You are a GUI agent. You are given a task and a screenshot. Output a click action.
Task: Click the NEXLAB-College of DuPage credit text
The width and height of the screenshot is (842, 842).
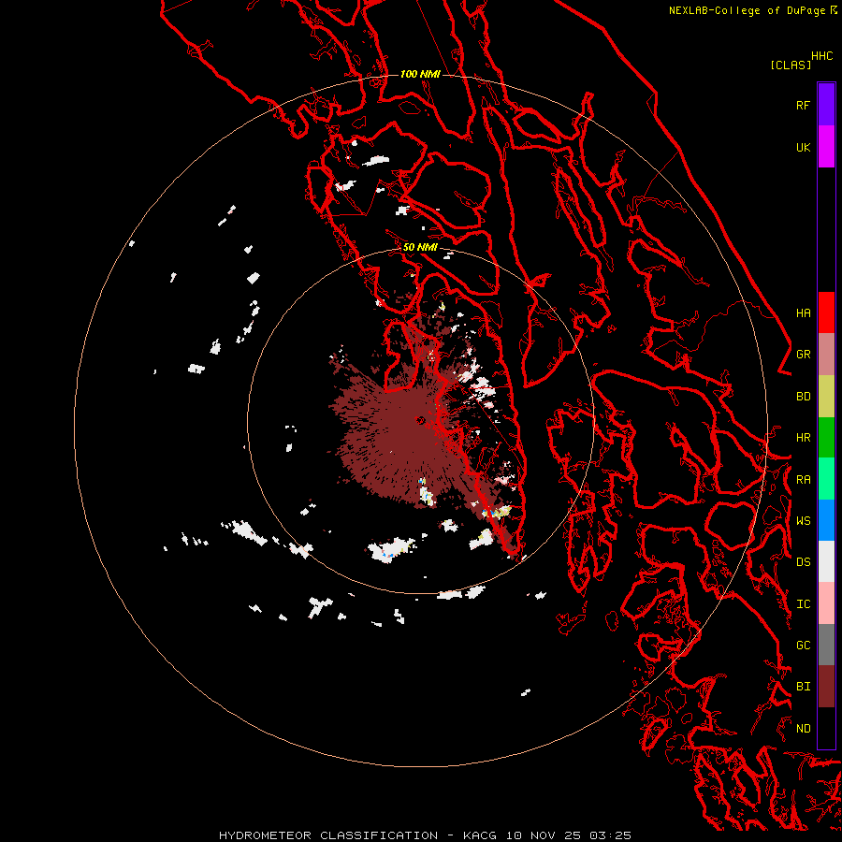coord(747,10)
